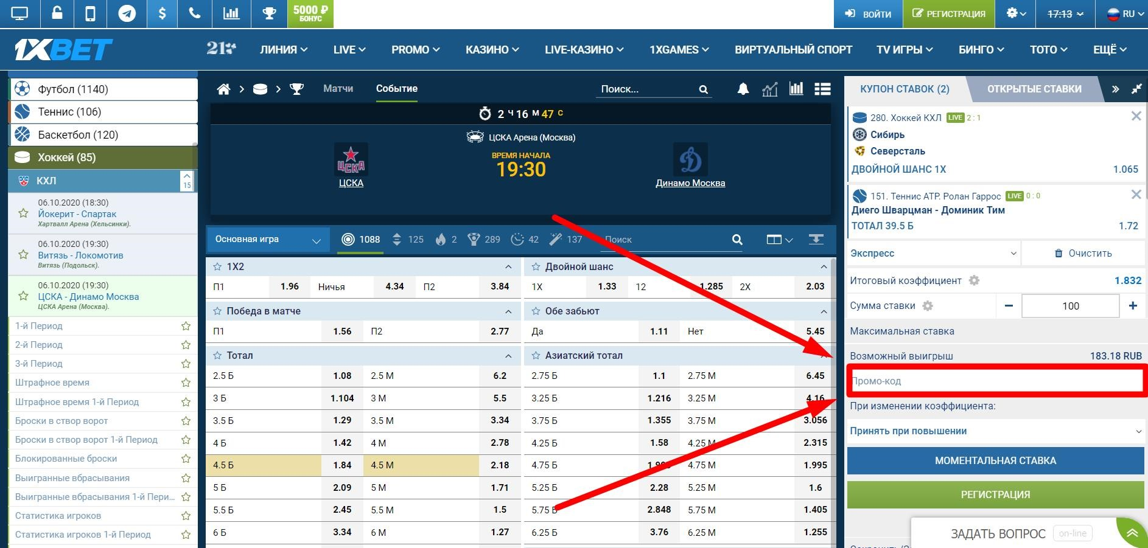Favorite the Блокированные броски market

186,459
